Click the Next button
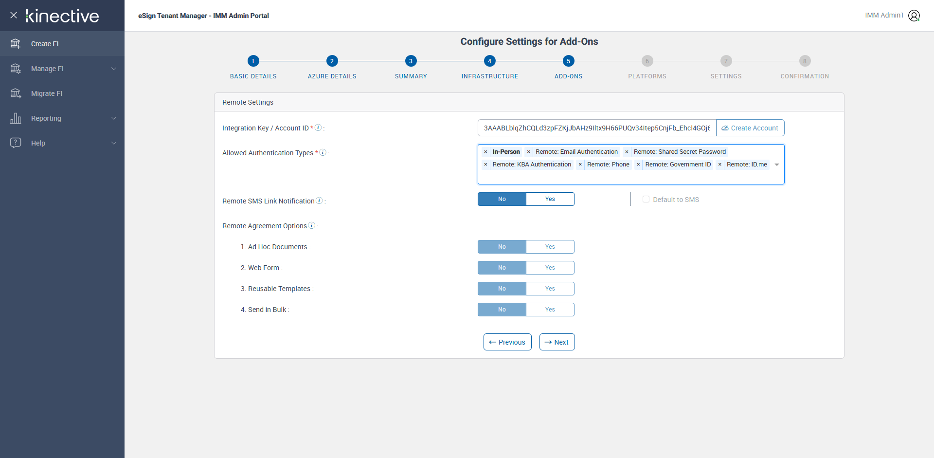934x458 pixels. [x=557, y=342]
